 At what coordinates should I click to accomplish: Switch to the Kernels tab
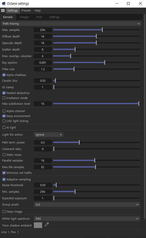point(8,17)
